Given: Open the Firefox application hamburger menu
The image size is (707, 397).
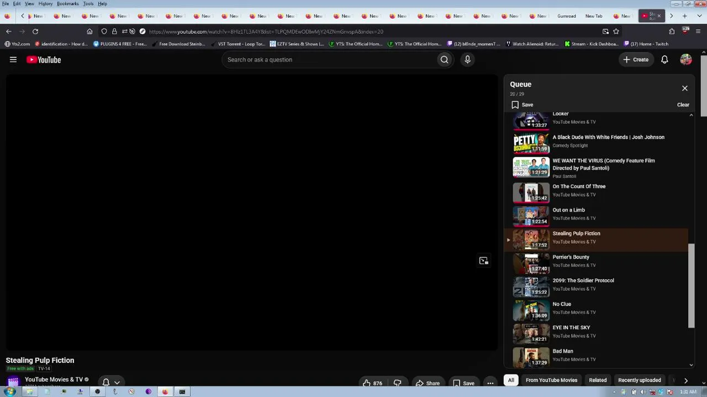Looking at the screenshot, I should [698, 31].
